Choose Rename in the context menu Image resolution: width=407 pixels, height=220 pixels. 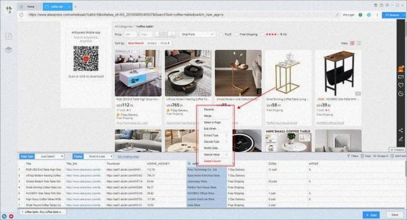209,110
